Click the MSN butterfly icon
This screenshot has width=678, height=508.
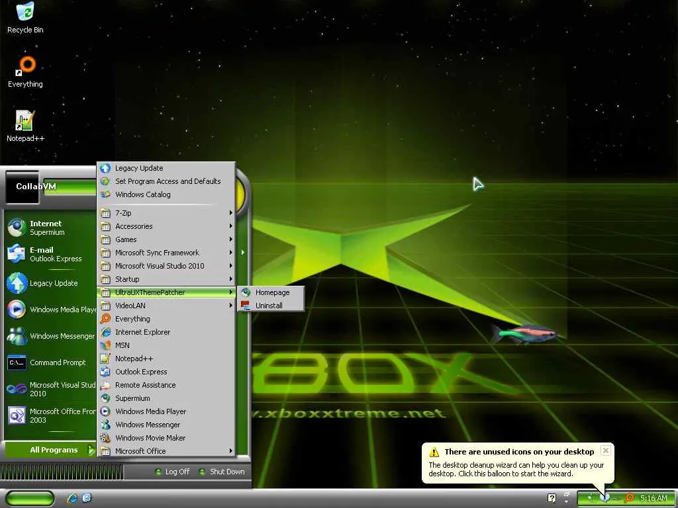pyautogui.click(x=105, y=345)
